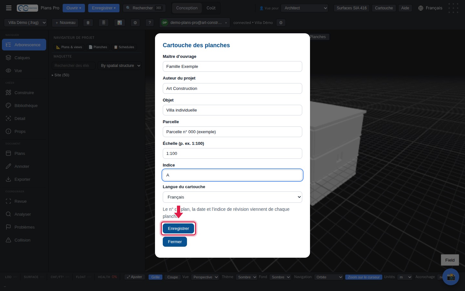Viewport: 465px width, 291px height.
Task: Open the nine-dot grid icon
Action: pos(453,8)
